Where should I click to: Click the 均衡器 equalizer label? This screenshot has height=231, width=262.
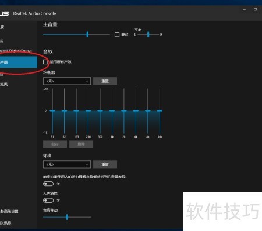pyautogui.click(x=49, y=72)
